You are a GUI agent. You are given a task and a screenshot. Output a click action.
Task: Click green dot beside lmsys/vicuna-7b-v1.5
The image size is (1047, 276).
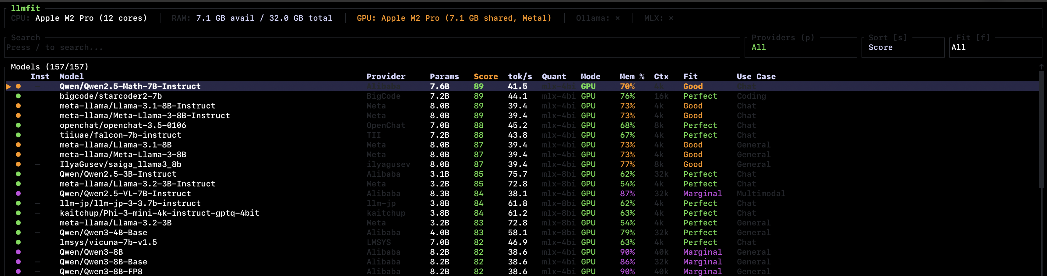pos(18,242)
